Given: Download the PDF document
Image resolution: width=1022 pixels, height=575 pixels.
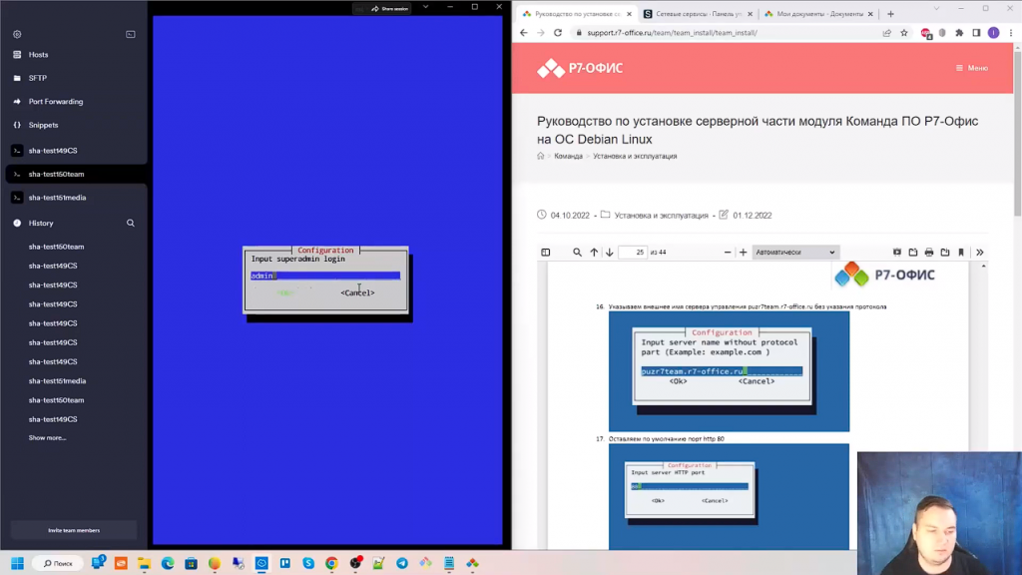Looking at the screenshot, I should tap(945, 253).
